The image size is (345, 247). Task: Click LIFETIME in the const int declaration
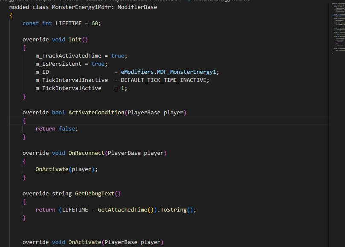coord(68,23)
